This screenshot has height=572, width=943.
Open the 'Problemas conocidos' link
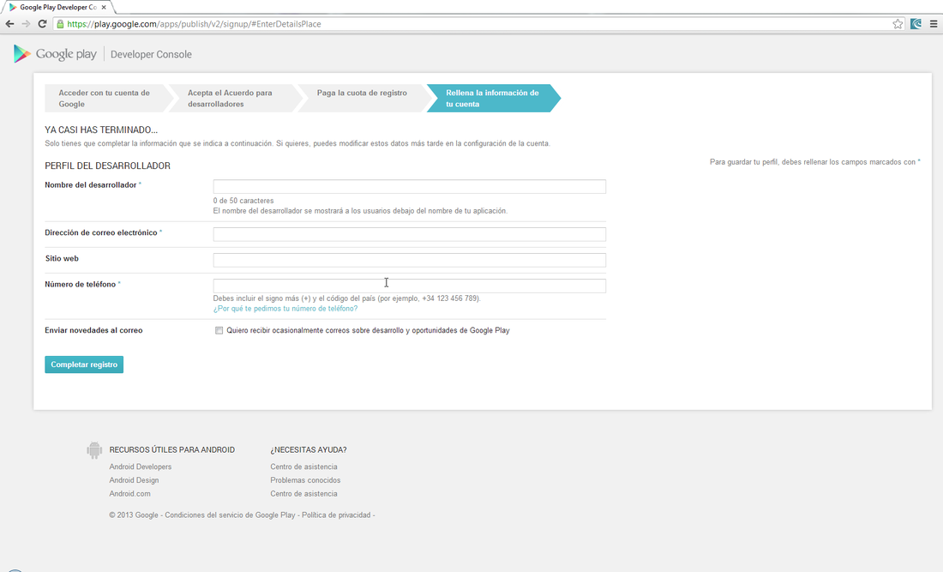point(305,480)
